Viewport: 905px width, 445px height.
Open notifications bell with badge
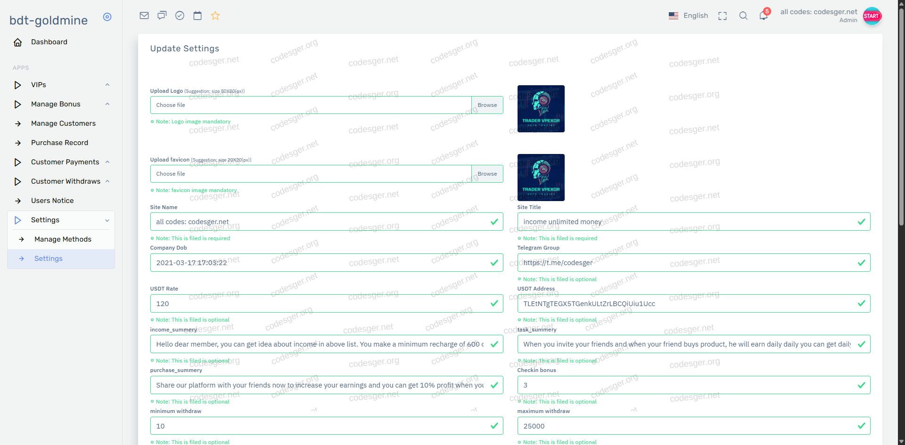(x=764, y=16)
